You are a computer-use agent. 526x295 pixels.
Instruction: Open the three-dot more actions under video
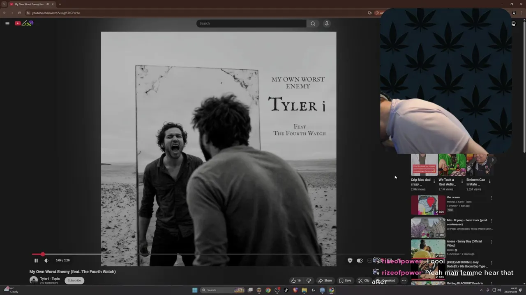click(x=404, y=281)
